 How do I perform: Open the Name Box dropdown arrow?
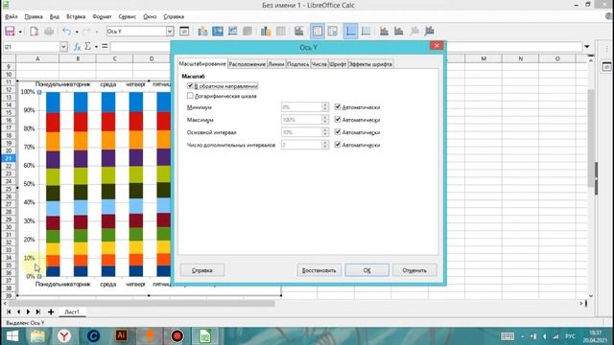point(63,47)
